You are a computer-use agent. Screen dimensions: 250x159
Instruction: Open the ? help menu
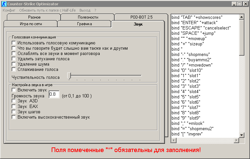coord(95,10)
